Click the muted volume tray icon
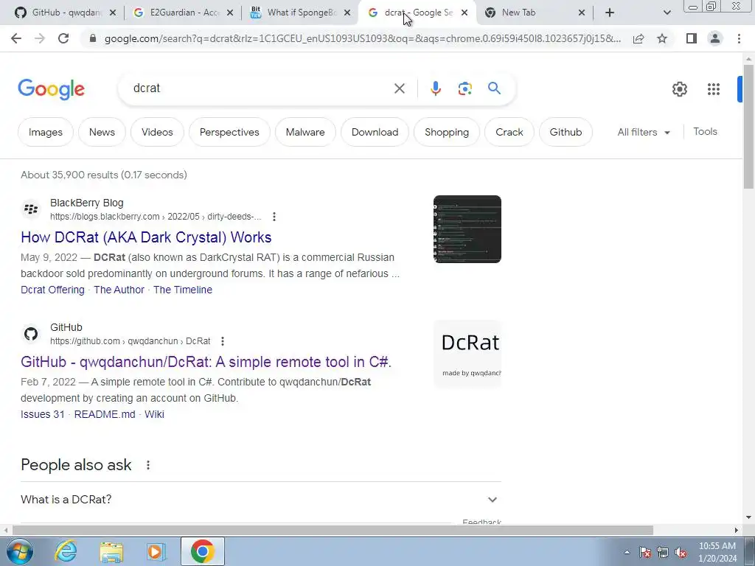This screenshot has height=566, width=755. 681,552
